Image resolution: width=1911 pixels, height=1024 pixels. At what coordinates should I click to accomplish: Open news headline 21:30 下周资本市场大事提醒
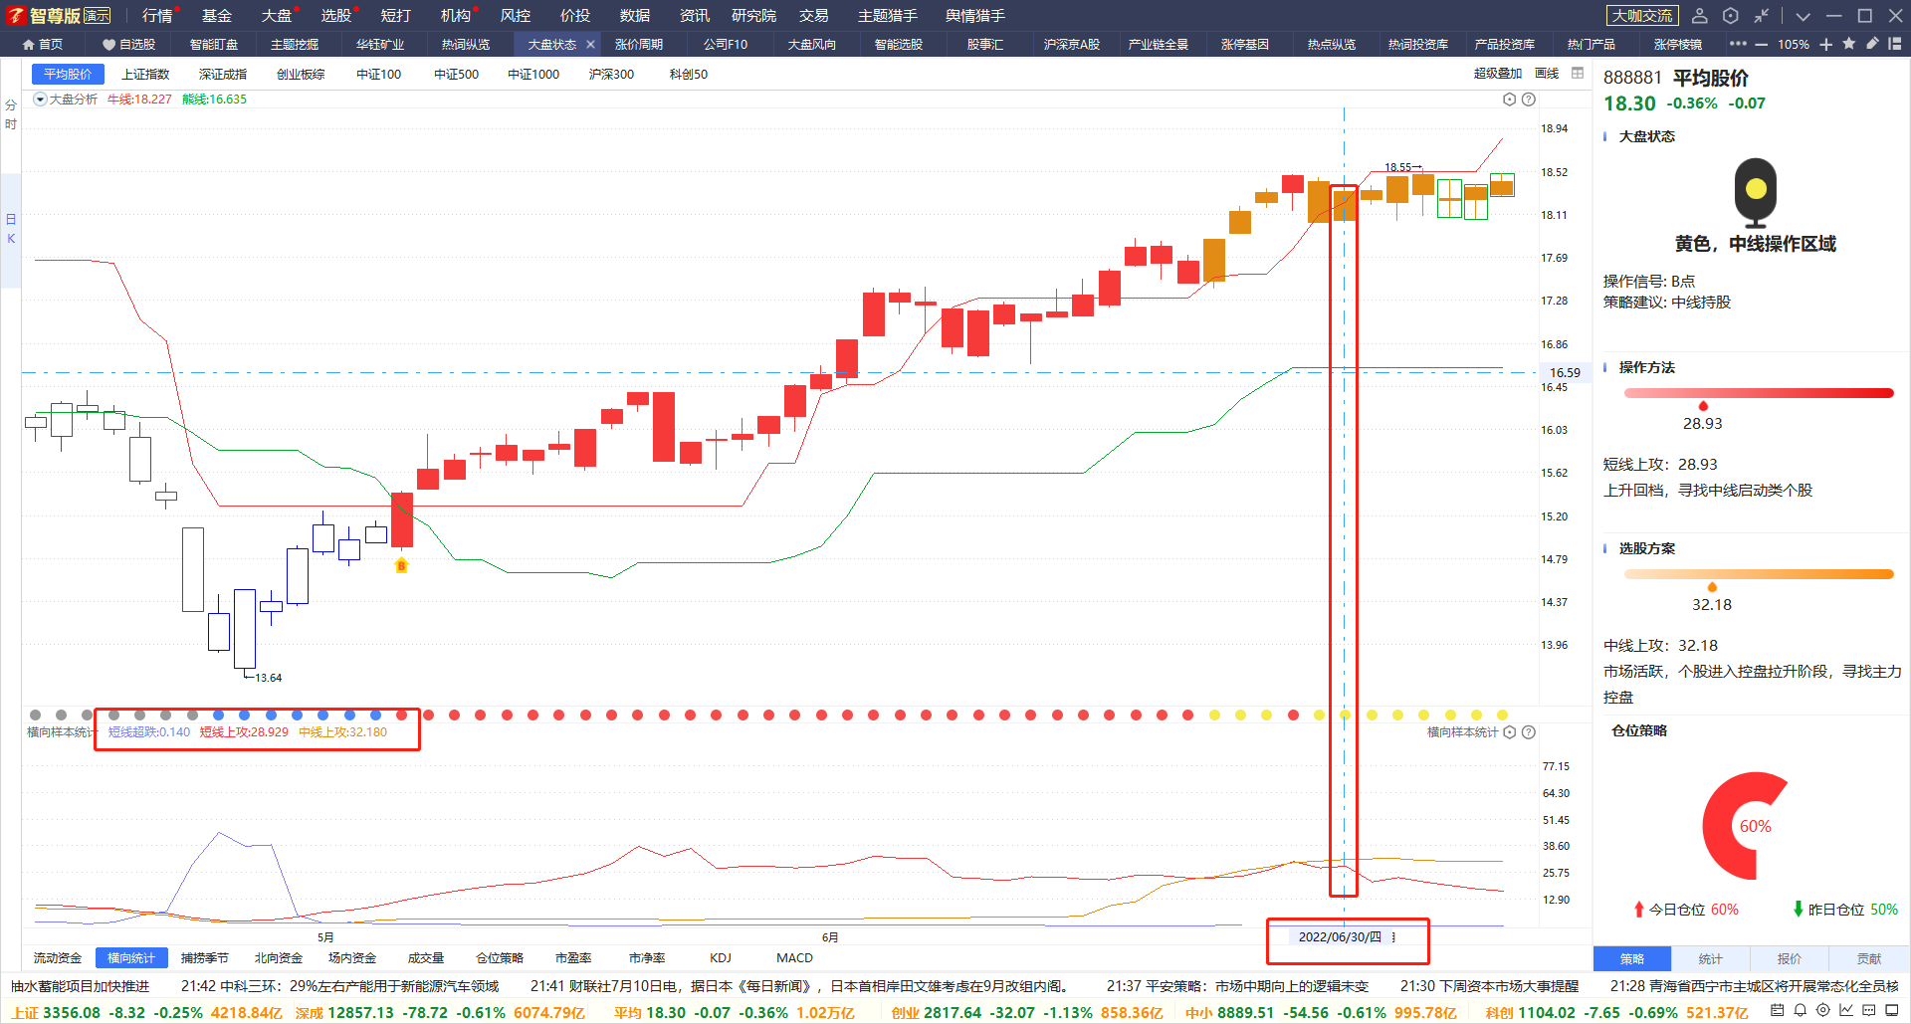tap(1490, 986)
